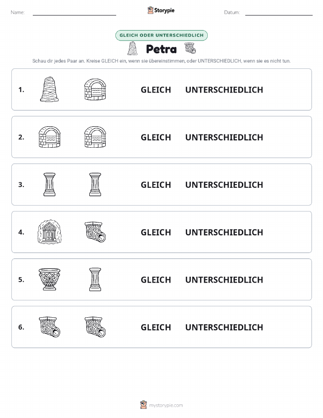323x418 pixels.
Task: Choose UNTERSCHIEDLICH for row 1
Action: [x=224, y=90]
